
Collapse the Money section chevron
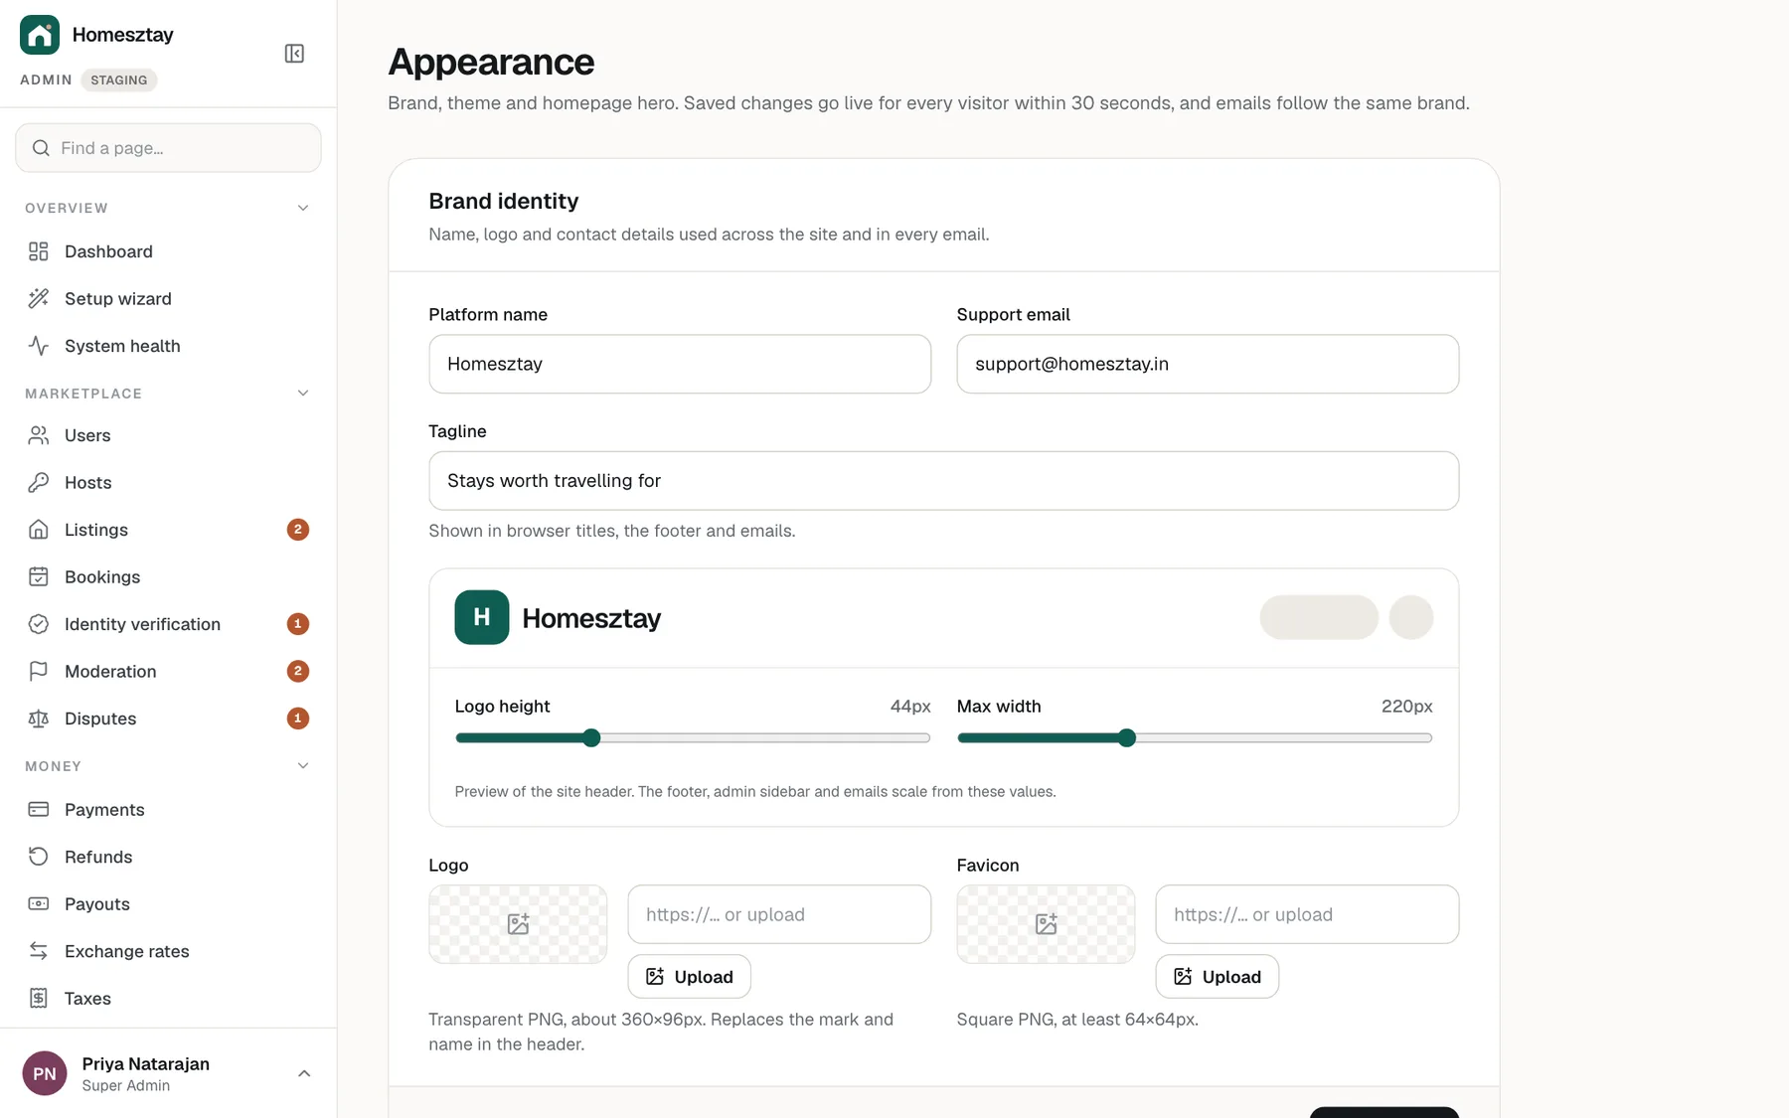303,766
